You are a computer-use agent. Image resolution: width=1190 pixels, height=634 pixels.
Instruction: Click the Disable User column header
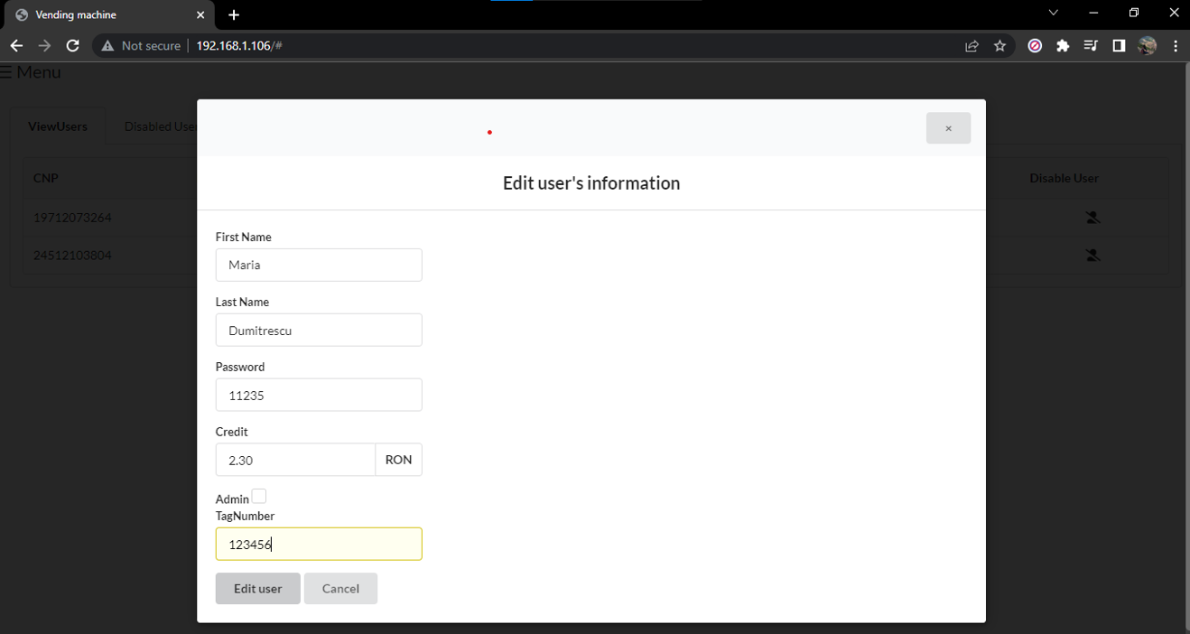point(1064,178)
